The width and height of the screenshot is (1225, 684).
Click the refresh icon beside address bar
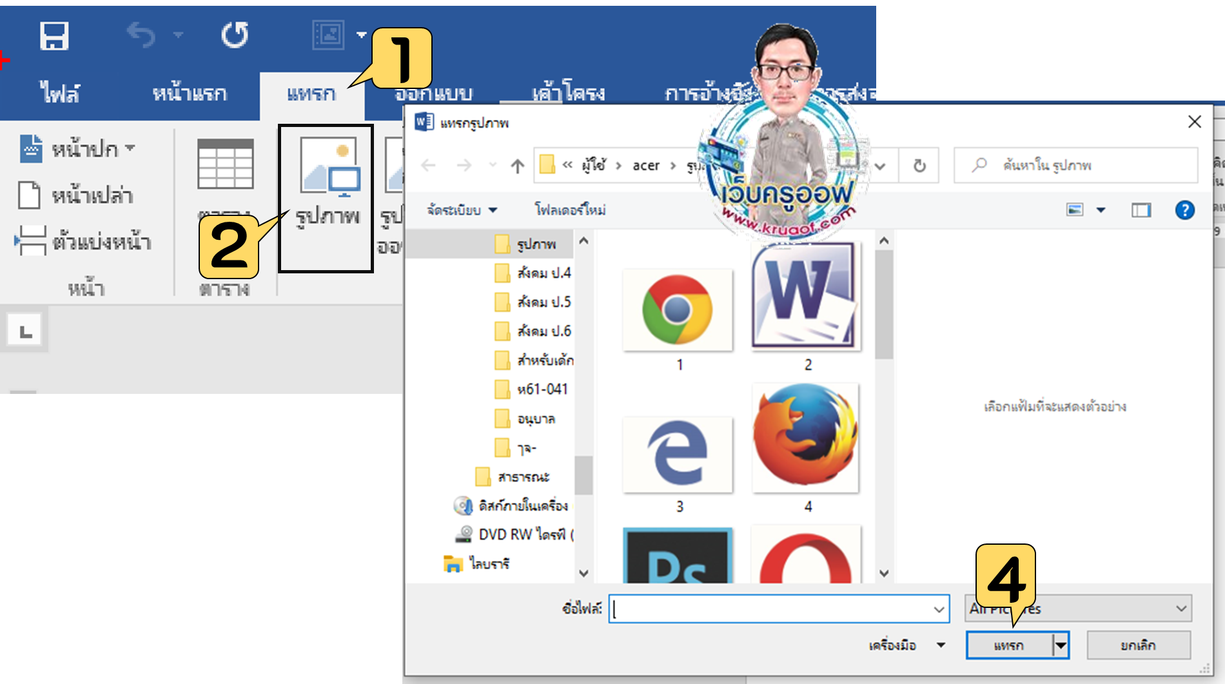coord(919,166)
